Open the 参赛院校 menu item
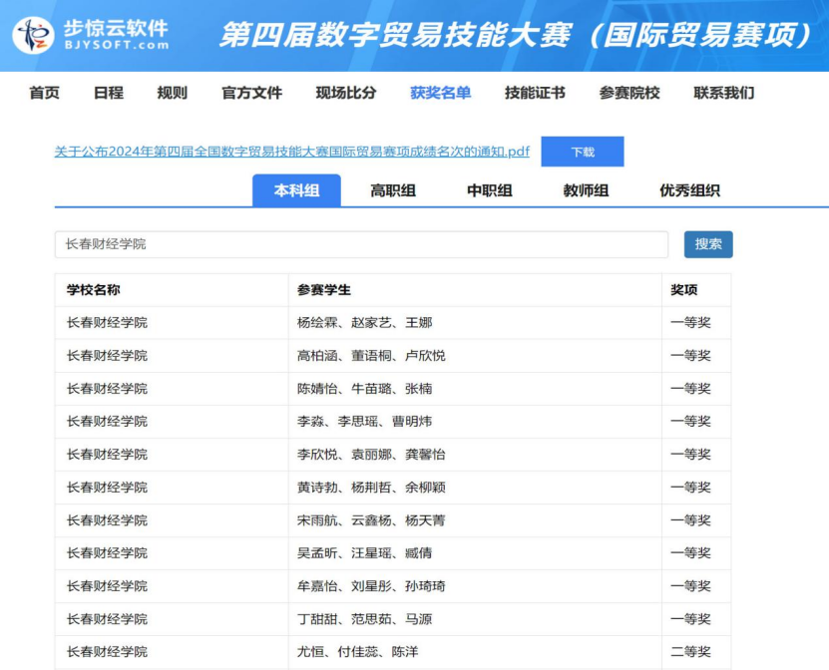This screenshot has width=829, height=670. pyautogui.click(x=629, y=93)
